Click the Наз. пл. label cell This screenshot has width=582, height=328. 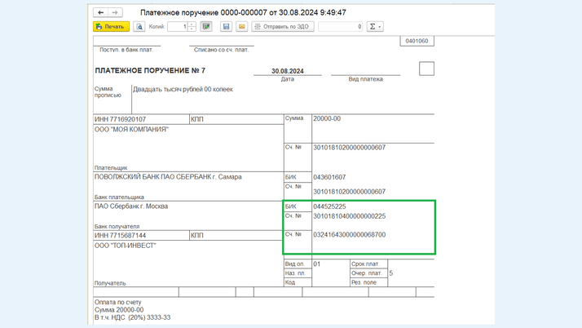298,273
